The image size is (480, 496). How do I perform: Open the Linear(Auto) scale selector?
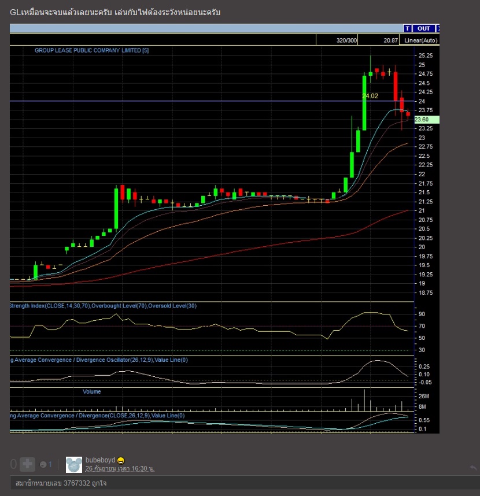click(x=420, y=40)
